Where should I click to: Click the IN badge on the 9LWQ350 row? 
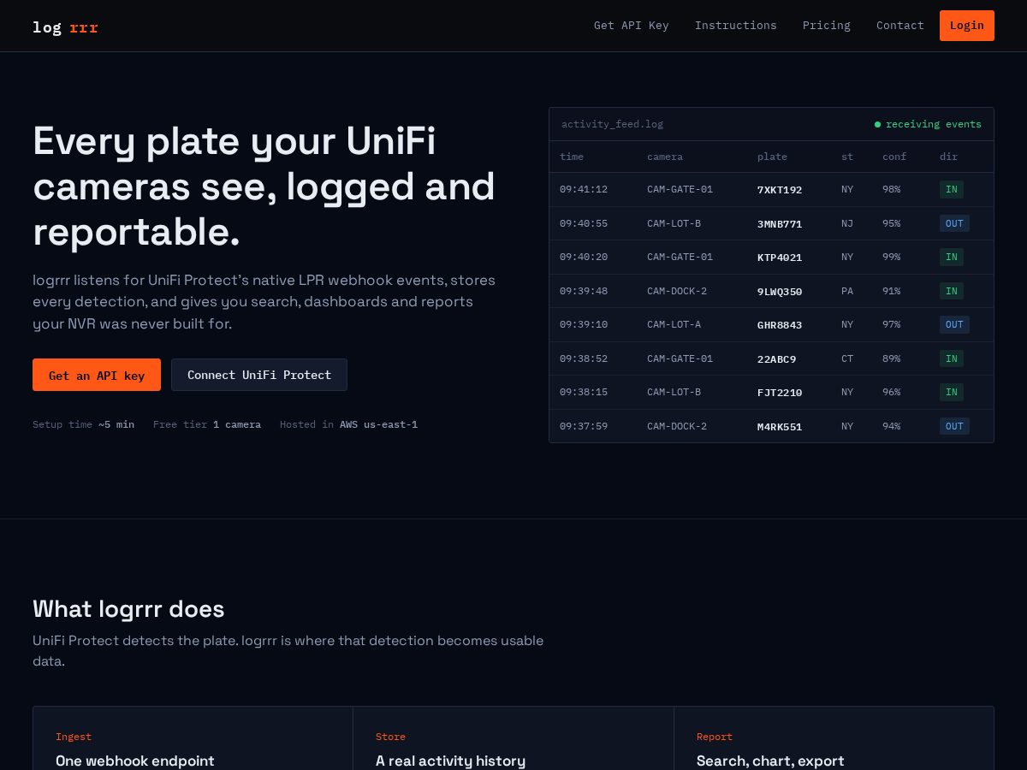click(x=951, y=291)
